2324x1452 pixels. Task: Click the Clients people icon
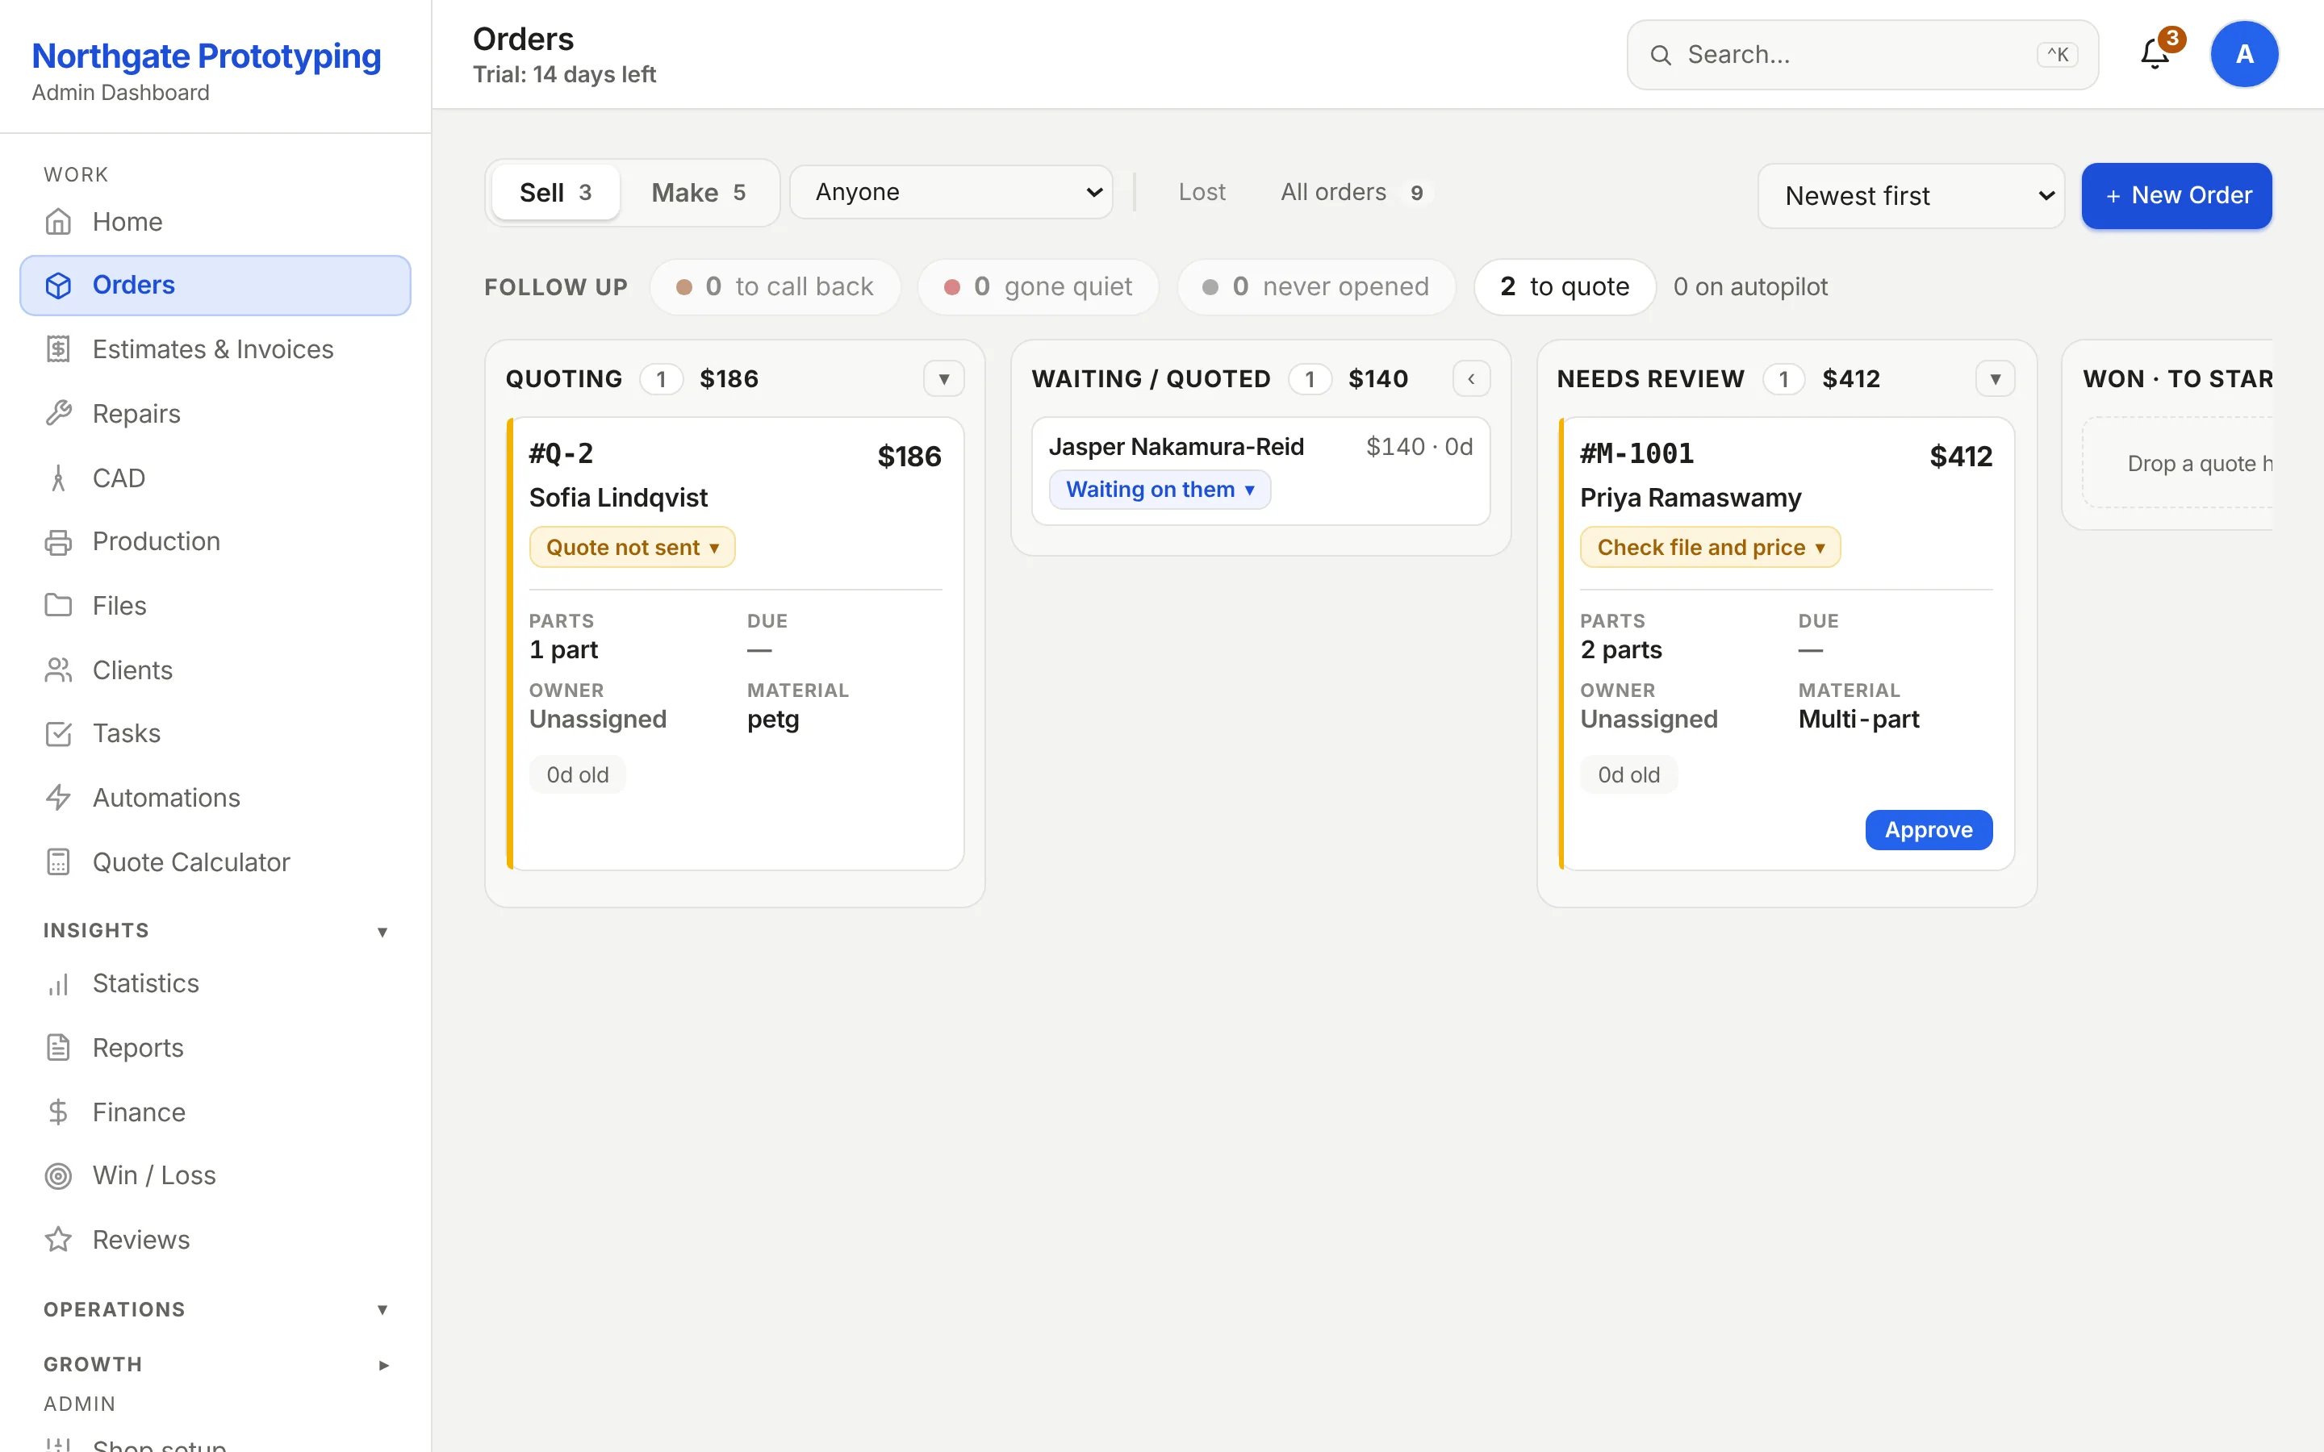tap(59, 670)
